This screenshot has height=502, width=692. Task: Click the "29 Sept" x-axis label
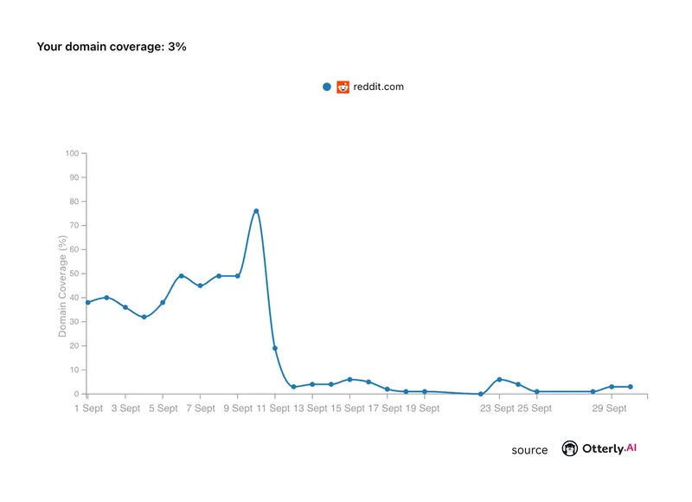click(x=610, y=409)
